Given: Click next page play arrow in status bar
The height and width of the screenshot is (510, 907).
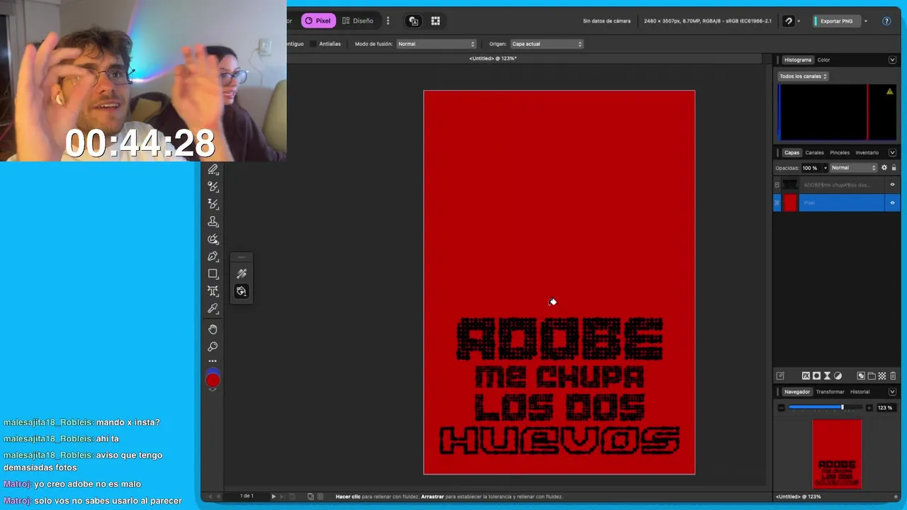Looking at the screenshot, I should [274, 497].
